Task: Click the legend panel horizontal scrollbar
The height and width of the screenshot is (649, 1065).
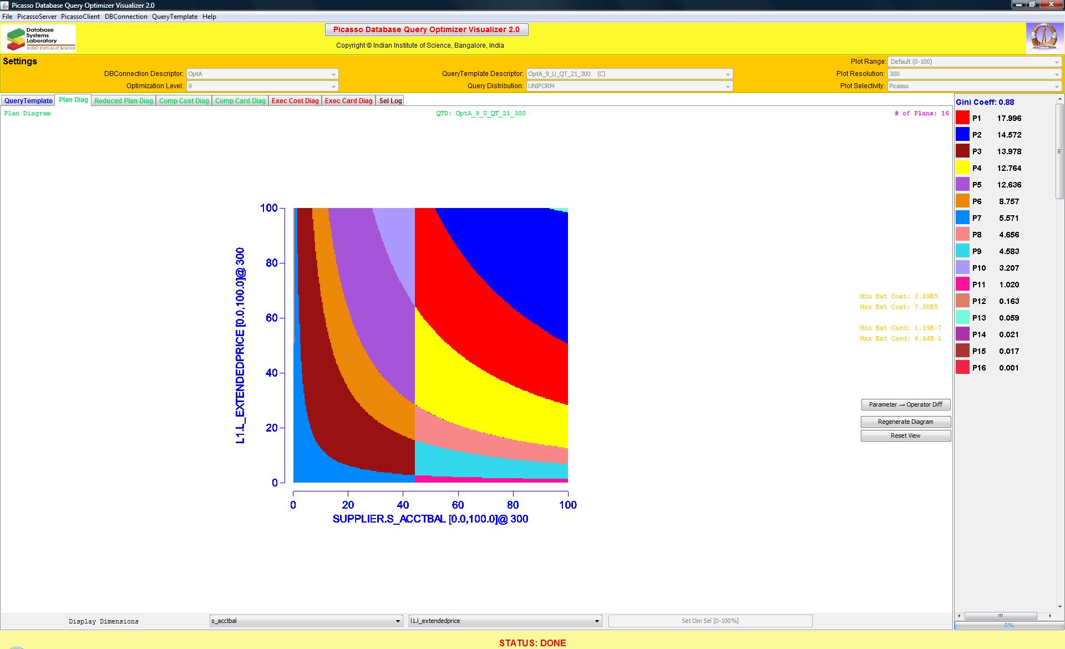Action: pos(1001,616)
